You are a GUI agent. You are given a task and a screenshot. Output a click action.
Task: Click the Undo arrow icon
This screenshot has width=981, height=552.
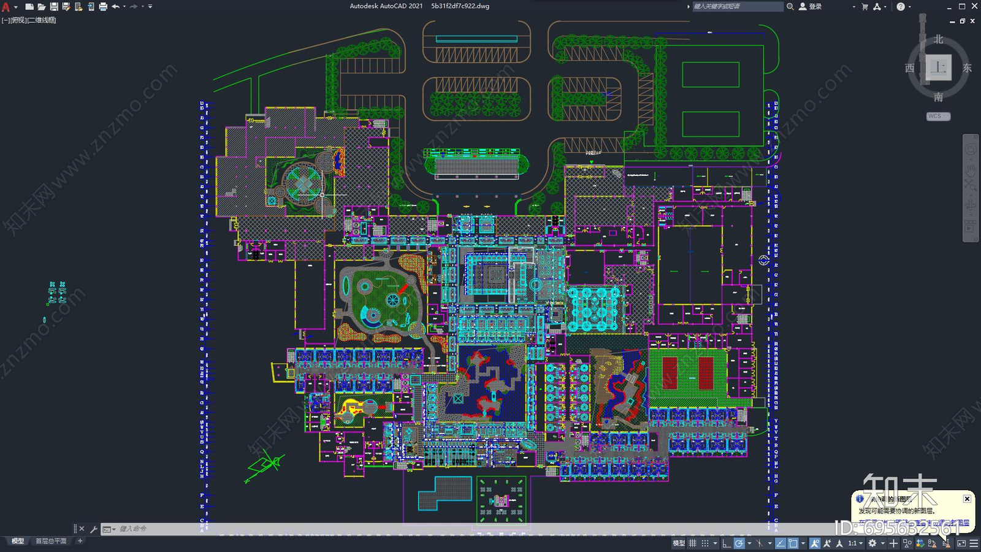[x=115, y=7]
